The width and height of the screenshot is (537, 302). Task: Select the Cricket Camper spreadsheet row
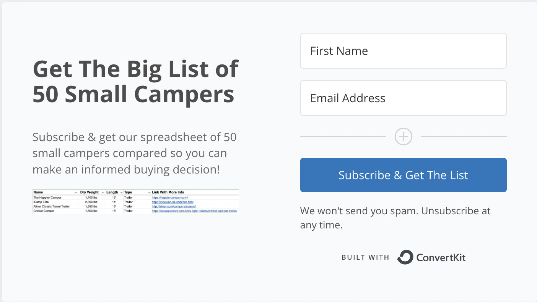[76, 210]
